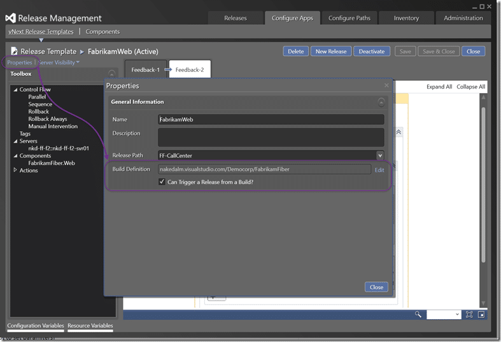The height and width of the screenshot is (342, 501).
Task: Select the Feedback-1 stage tab
Action: [x=145, y=69]
